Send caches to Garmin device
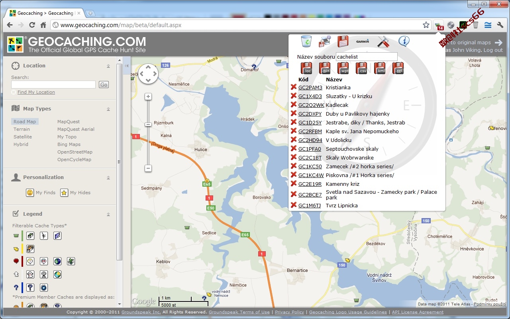This screenshot has width=510, height=319. (x=363, y=41)
